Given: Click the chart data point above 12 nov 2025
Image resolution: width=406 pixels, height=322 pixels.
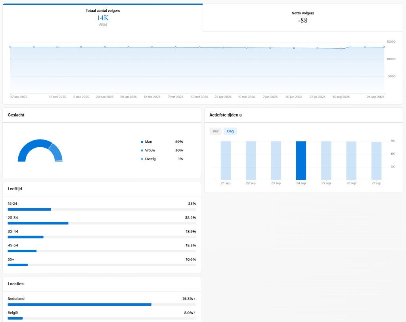Looking at the screenshot, I should 57,47.
